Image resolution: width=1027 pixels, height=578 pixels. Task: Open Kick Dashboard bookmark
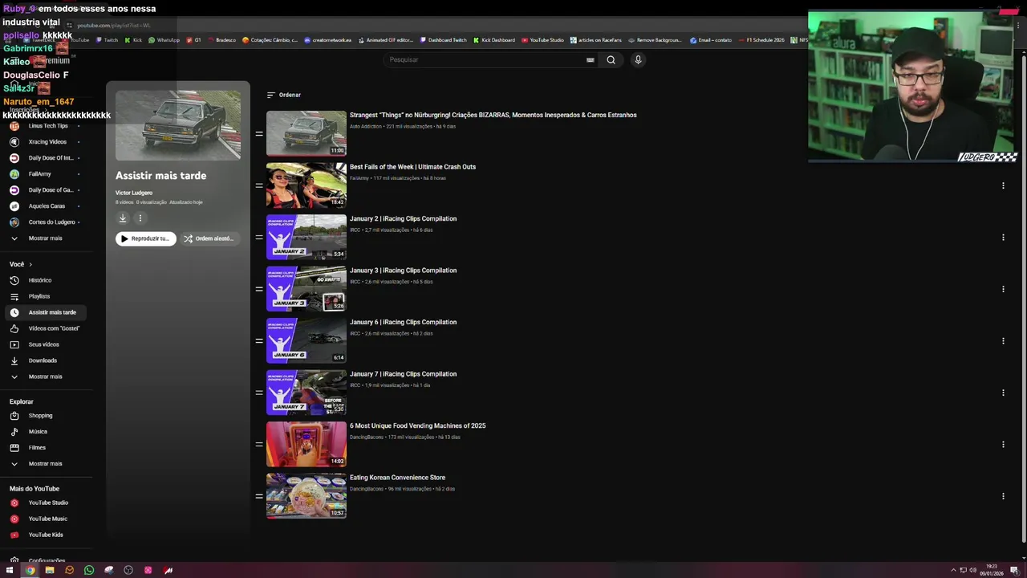[494, 40]
